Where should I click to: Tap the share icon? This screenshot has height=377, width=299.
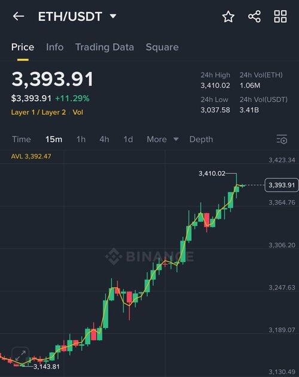click(x=254, y=17)
